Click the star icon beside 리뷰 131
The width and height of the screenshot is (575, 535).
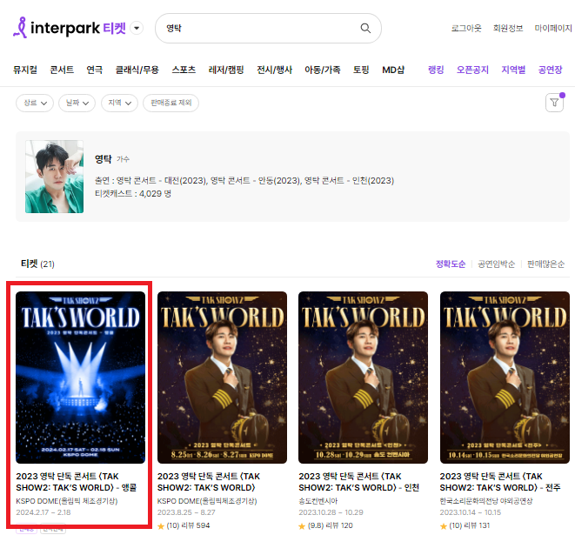(x=444, y=526)
